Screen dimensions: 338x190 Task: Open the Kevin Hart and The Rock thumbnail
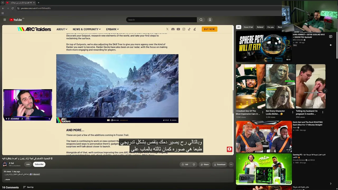point(264,137)
